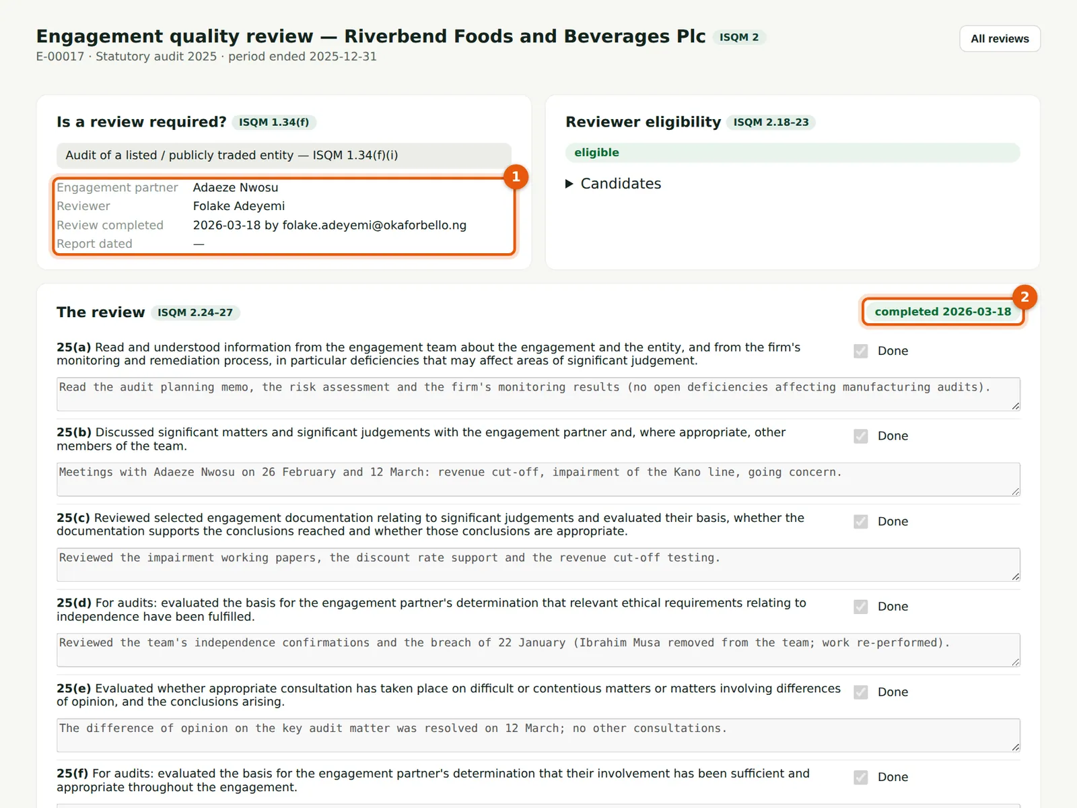Click the ISQM 1.34(f) badge
This screenshot has height=808, width=1077.
tap(274, 122)
